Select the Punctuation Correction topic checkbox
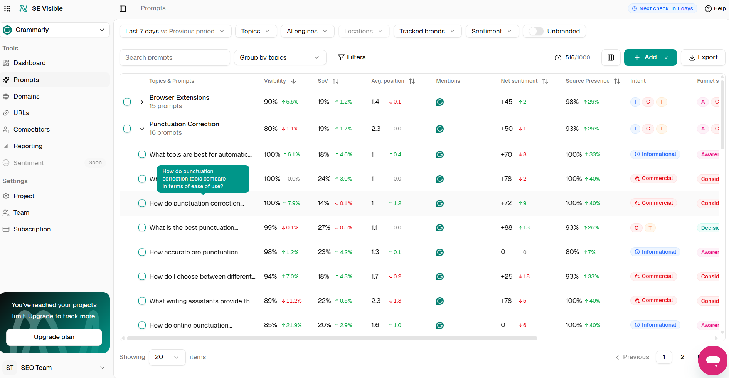This screenshot has height=378, width=729. coord(127,129)
